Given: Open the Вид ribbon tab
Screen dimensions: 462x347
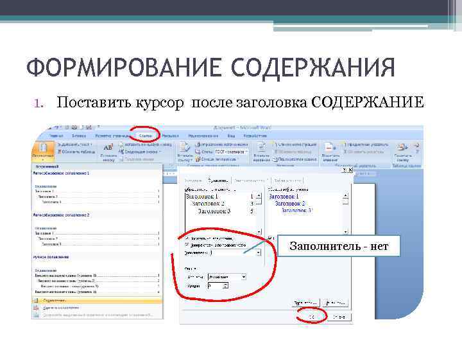Looking at the screenshot, I should 231,136.
